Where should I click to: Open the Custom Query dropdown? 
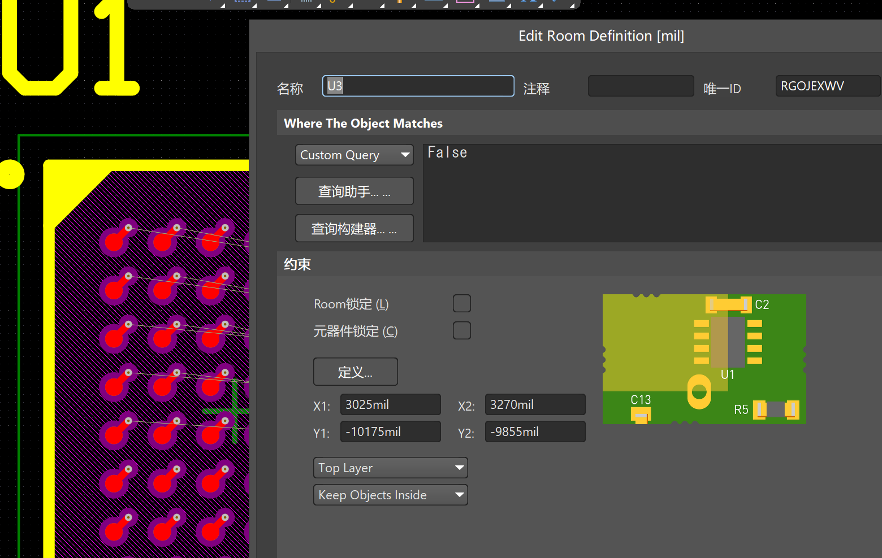(x=354, y=155)
